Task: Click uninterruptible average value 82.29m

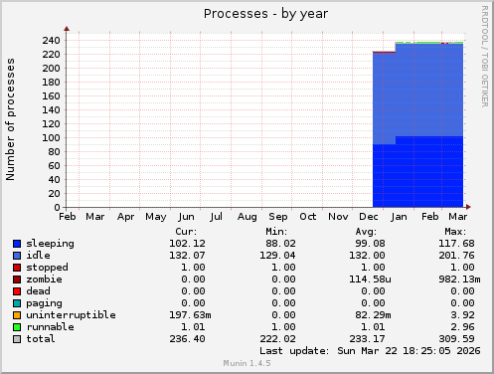Action: 373,315
